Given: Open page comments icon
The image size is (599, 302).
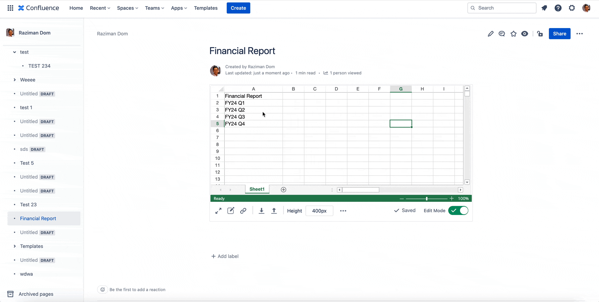Looking at the screenshot, I should click(x=502, y=34).
